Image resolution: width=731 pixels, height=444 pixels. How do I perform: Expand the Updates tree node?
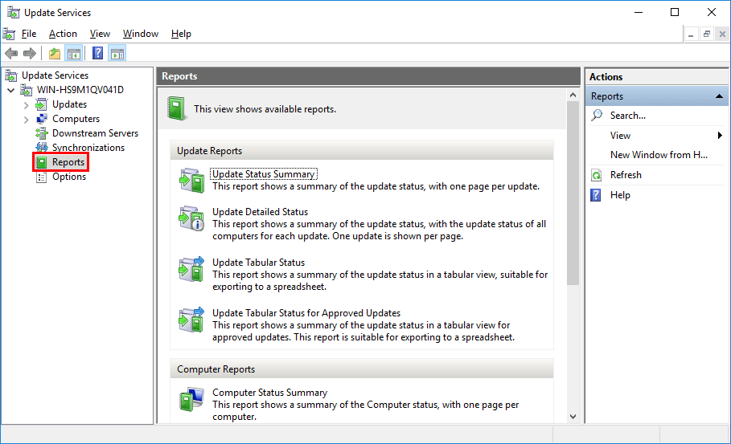tap(26, 105)
